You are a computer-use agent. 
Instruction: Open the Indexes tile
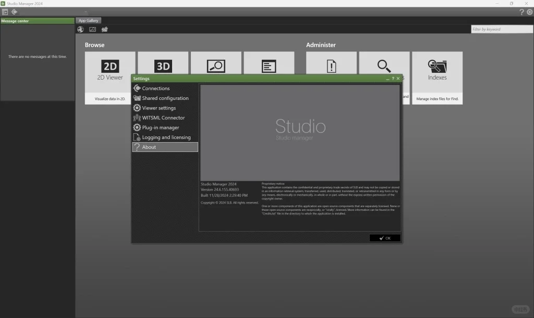(x=438, y=78)
